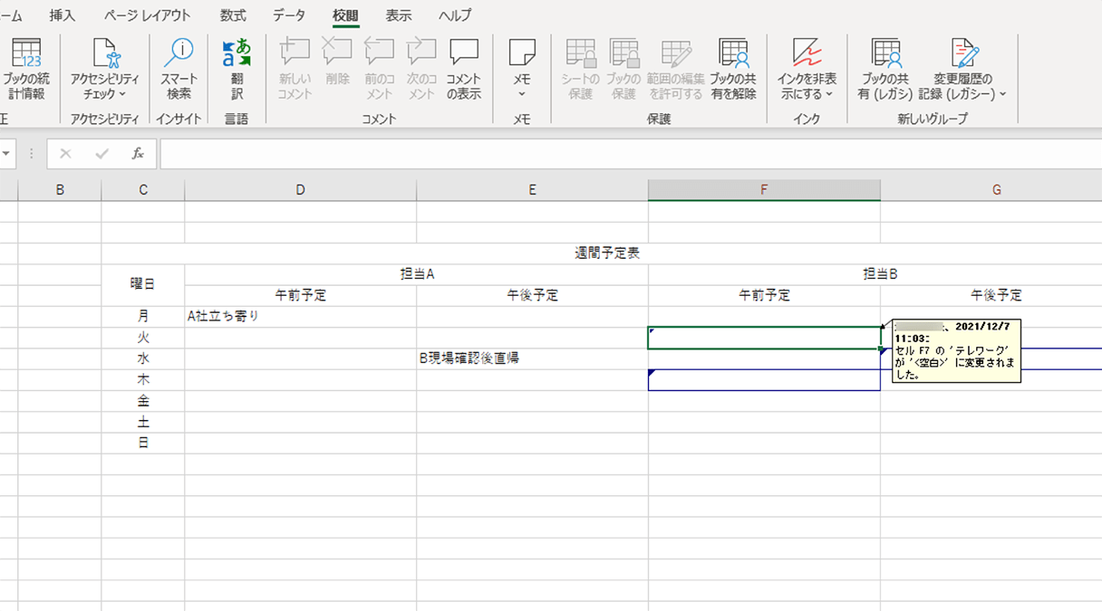
Task: Select column B header
Action: (x=60, y=190)
